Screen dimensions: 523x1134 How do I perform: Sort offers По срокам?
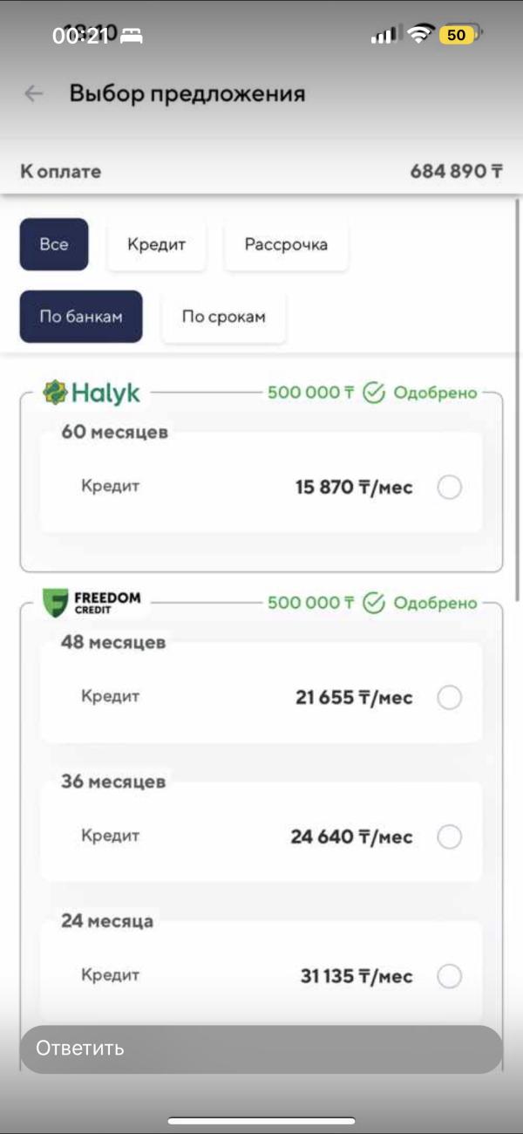click(x=223, y=317)
